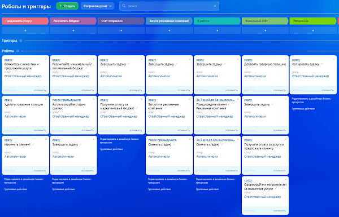
Task: Remove the Добавить товарную позицию robot
Action: (285, 59)
